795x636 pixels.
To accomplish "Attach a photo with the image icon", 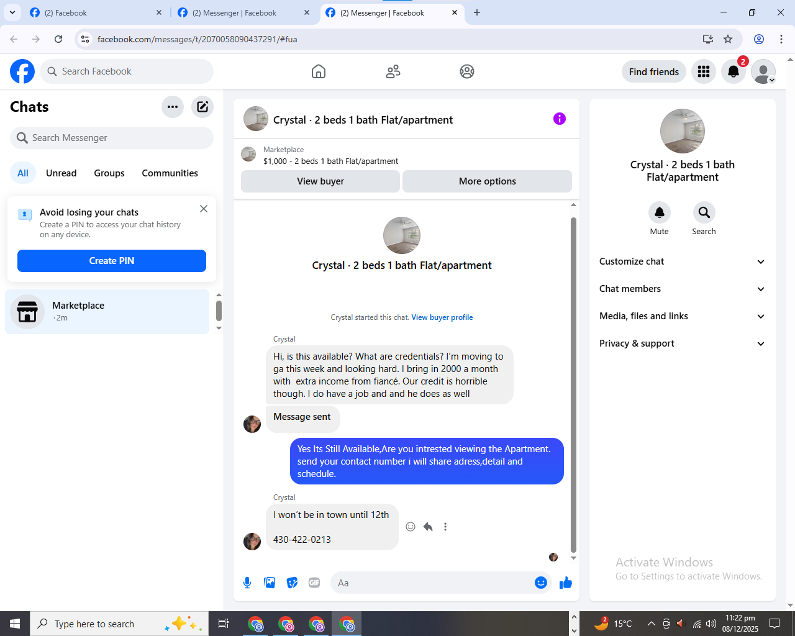I will (270, 583).
